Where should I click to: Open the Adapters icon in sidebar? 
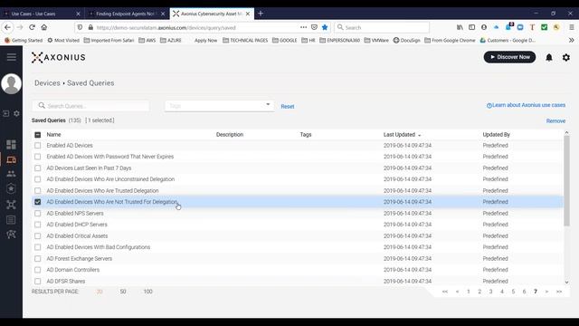(x=11, y=205)
